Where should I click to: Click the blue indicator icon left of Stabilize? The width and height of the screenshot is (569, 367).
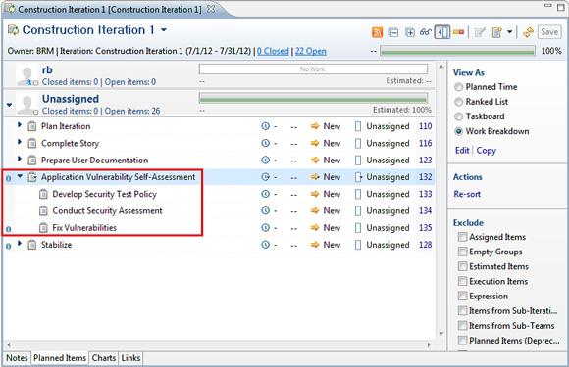pyautogui.click(x=9, y=246)
